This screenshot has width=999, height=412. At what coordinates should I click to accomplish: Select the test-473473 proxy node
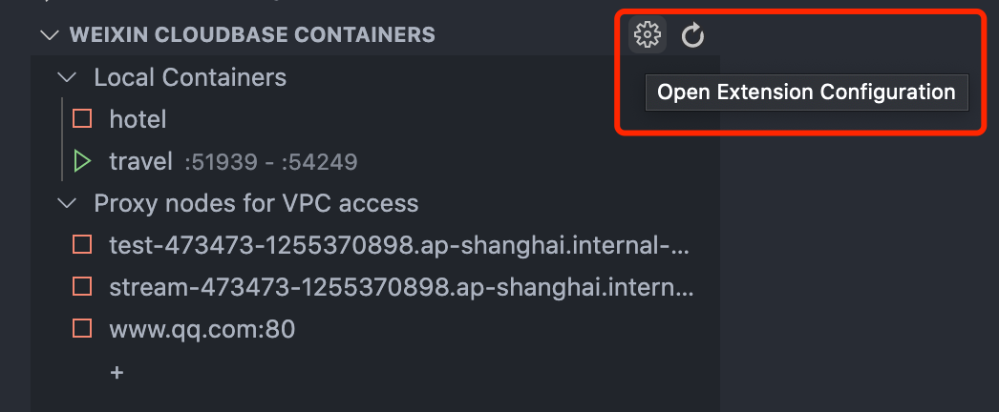399,245
